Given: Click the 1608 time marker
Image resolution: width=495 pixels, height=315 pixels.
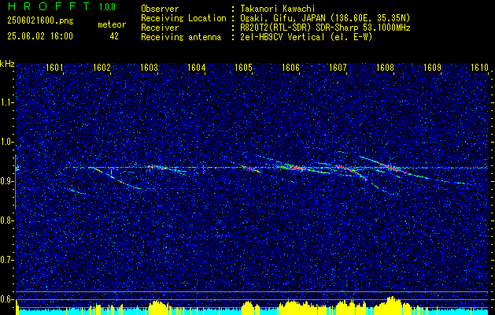Looking at the screenshot, I should pyautogui.click(x=385, y=67).
